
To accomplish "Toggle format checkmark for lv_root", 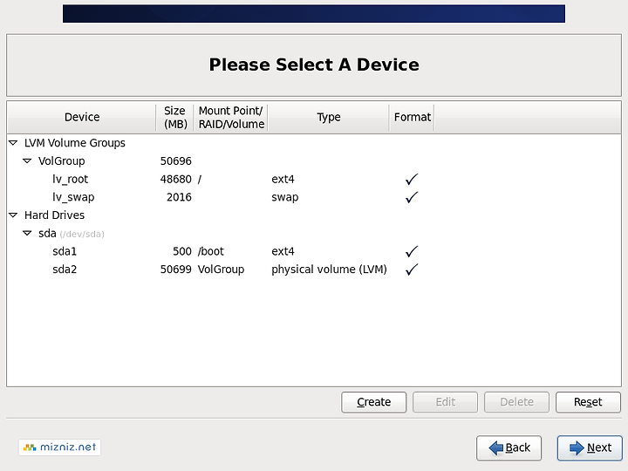I will (412, 179).
